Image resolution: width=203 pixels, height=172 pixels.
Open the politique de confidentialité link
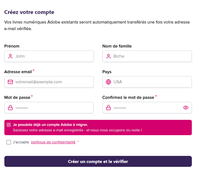pos(53,142)
